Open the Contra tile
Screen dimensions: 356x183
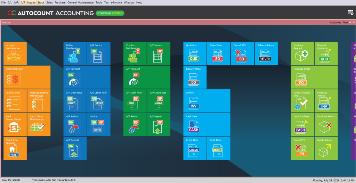pos(99,124)
